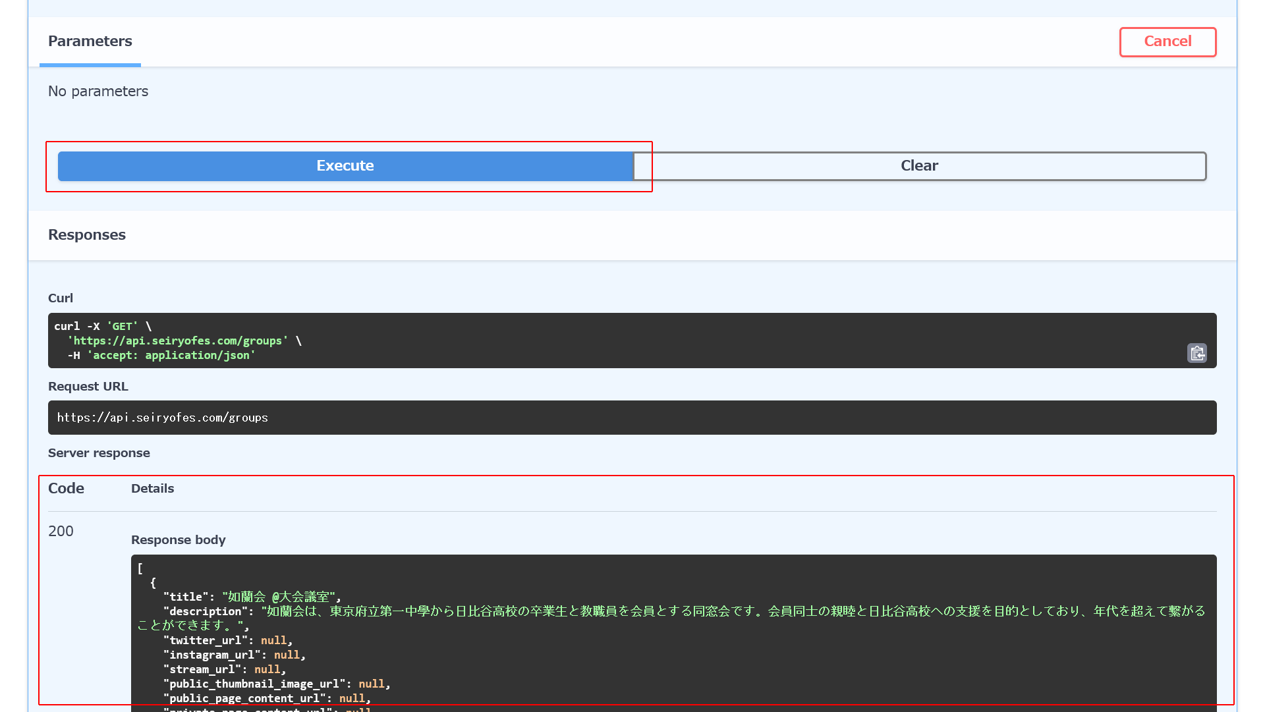Click the request URL https://api.seiryofes.com/groups box
The image size is (1265, 712).
tap(632, 418)
